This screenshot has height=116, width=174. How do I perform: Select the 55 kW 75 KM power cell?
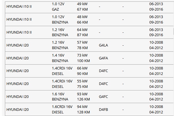(x=82, y=84)
